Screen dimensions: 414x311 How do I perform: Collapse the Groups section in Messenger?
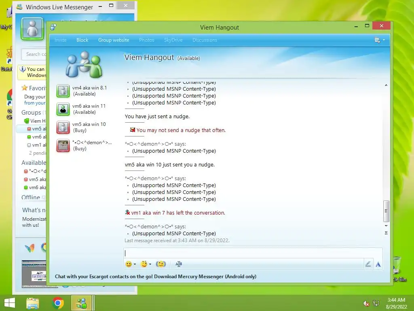(31, 113)
